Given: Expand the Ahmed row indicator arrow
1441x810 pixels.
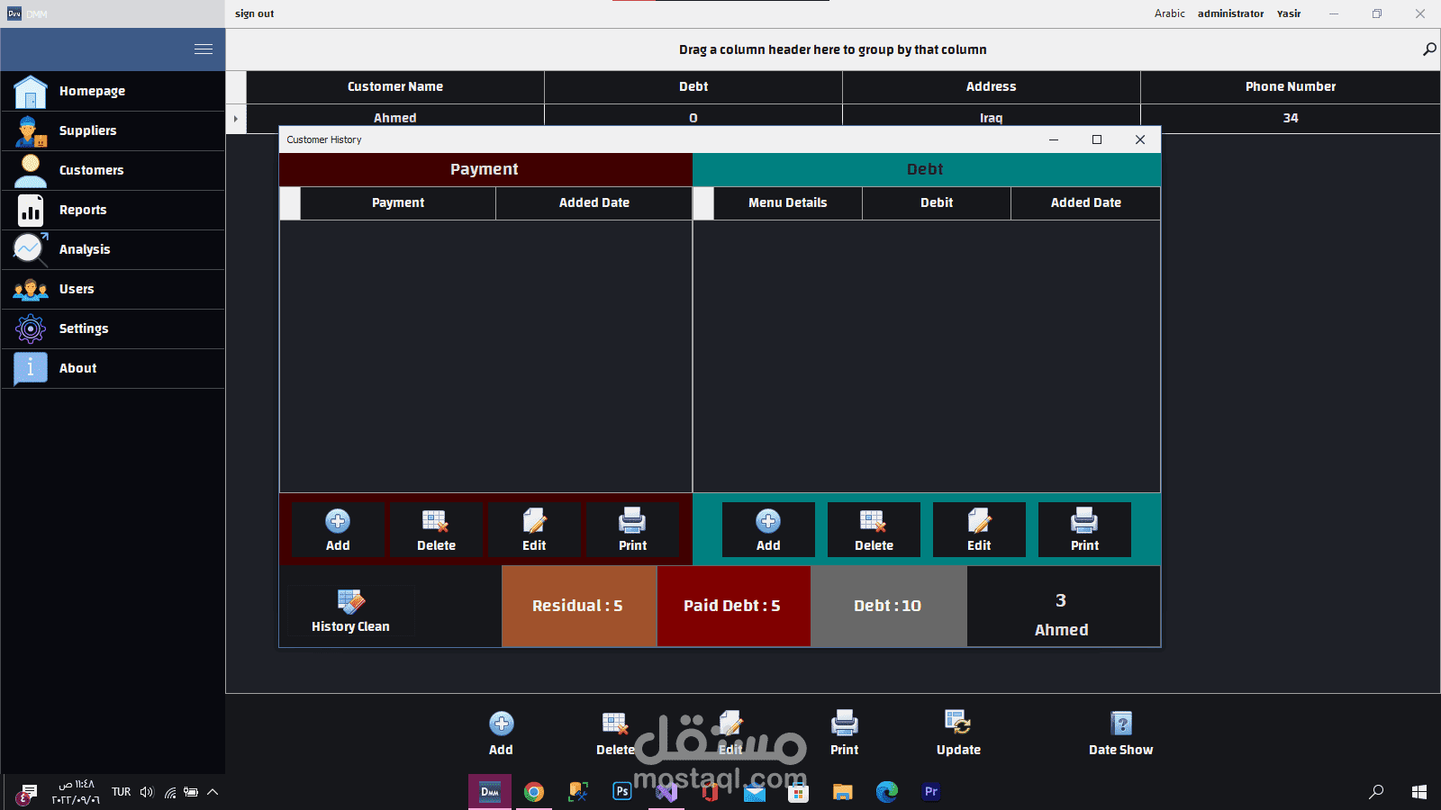Looking at the screenshot, I should (236, 118).
